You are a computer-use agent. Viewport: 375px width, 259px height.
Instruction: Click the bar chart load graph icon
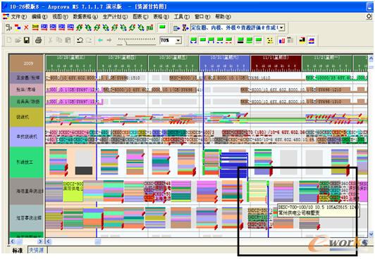[282, 40]
